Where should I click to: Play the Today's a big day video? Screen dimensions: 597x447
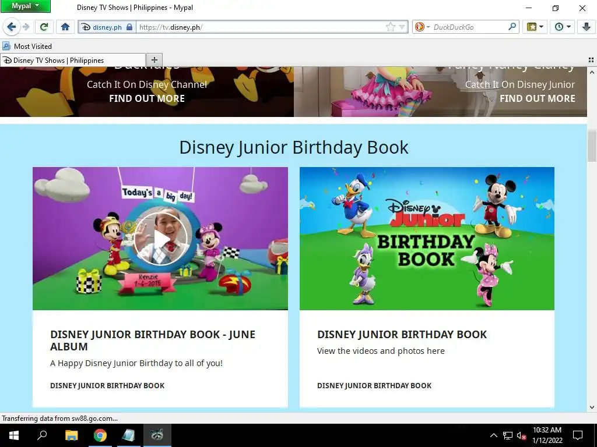161,239
